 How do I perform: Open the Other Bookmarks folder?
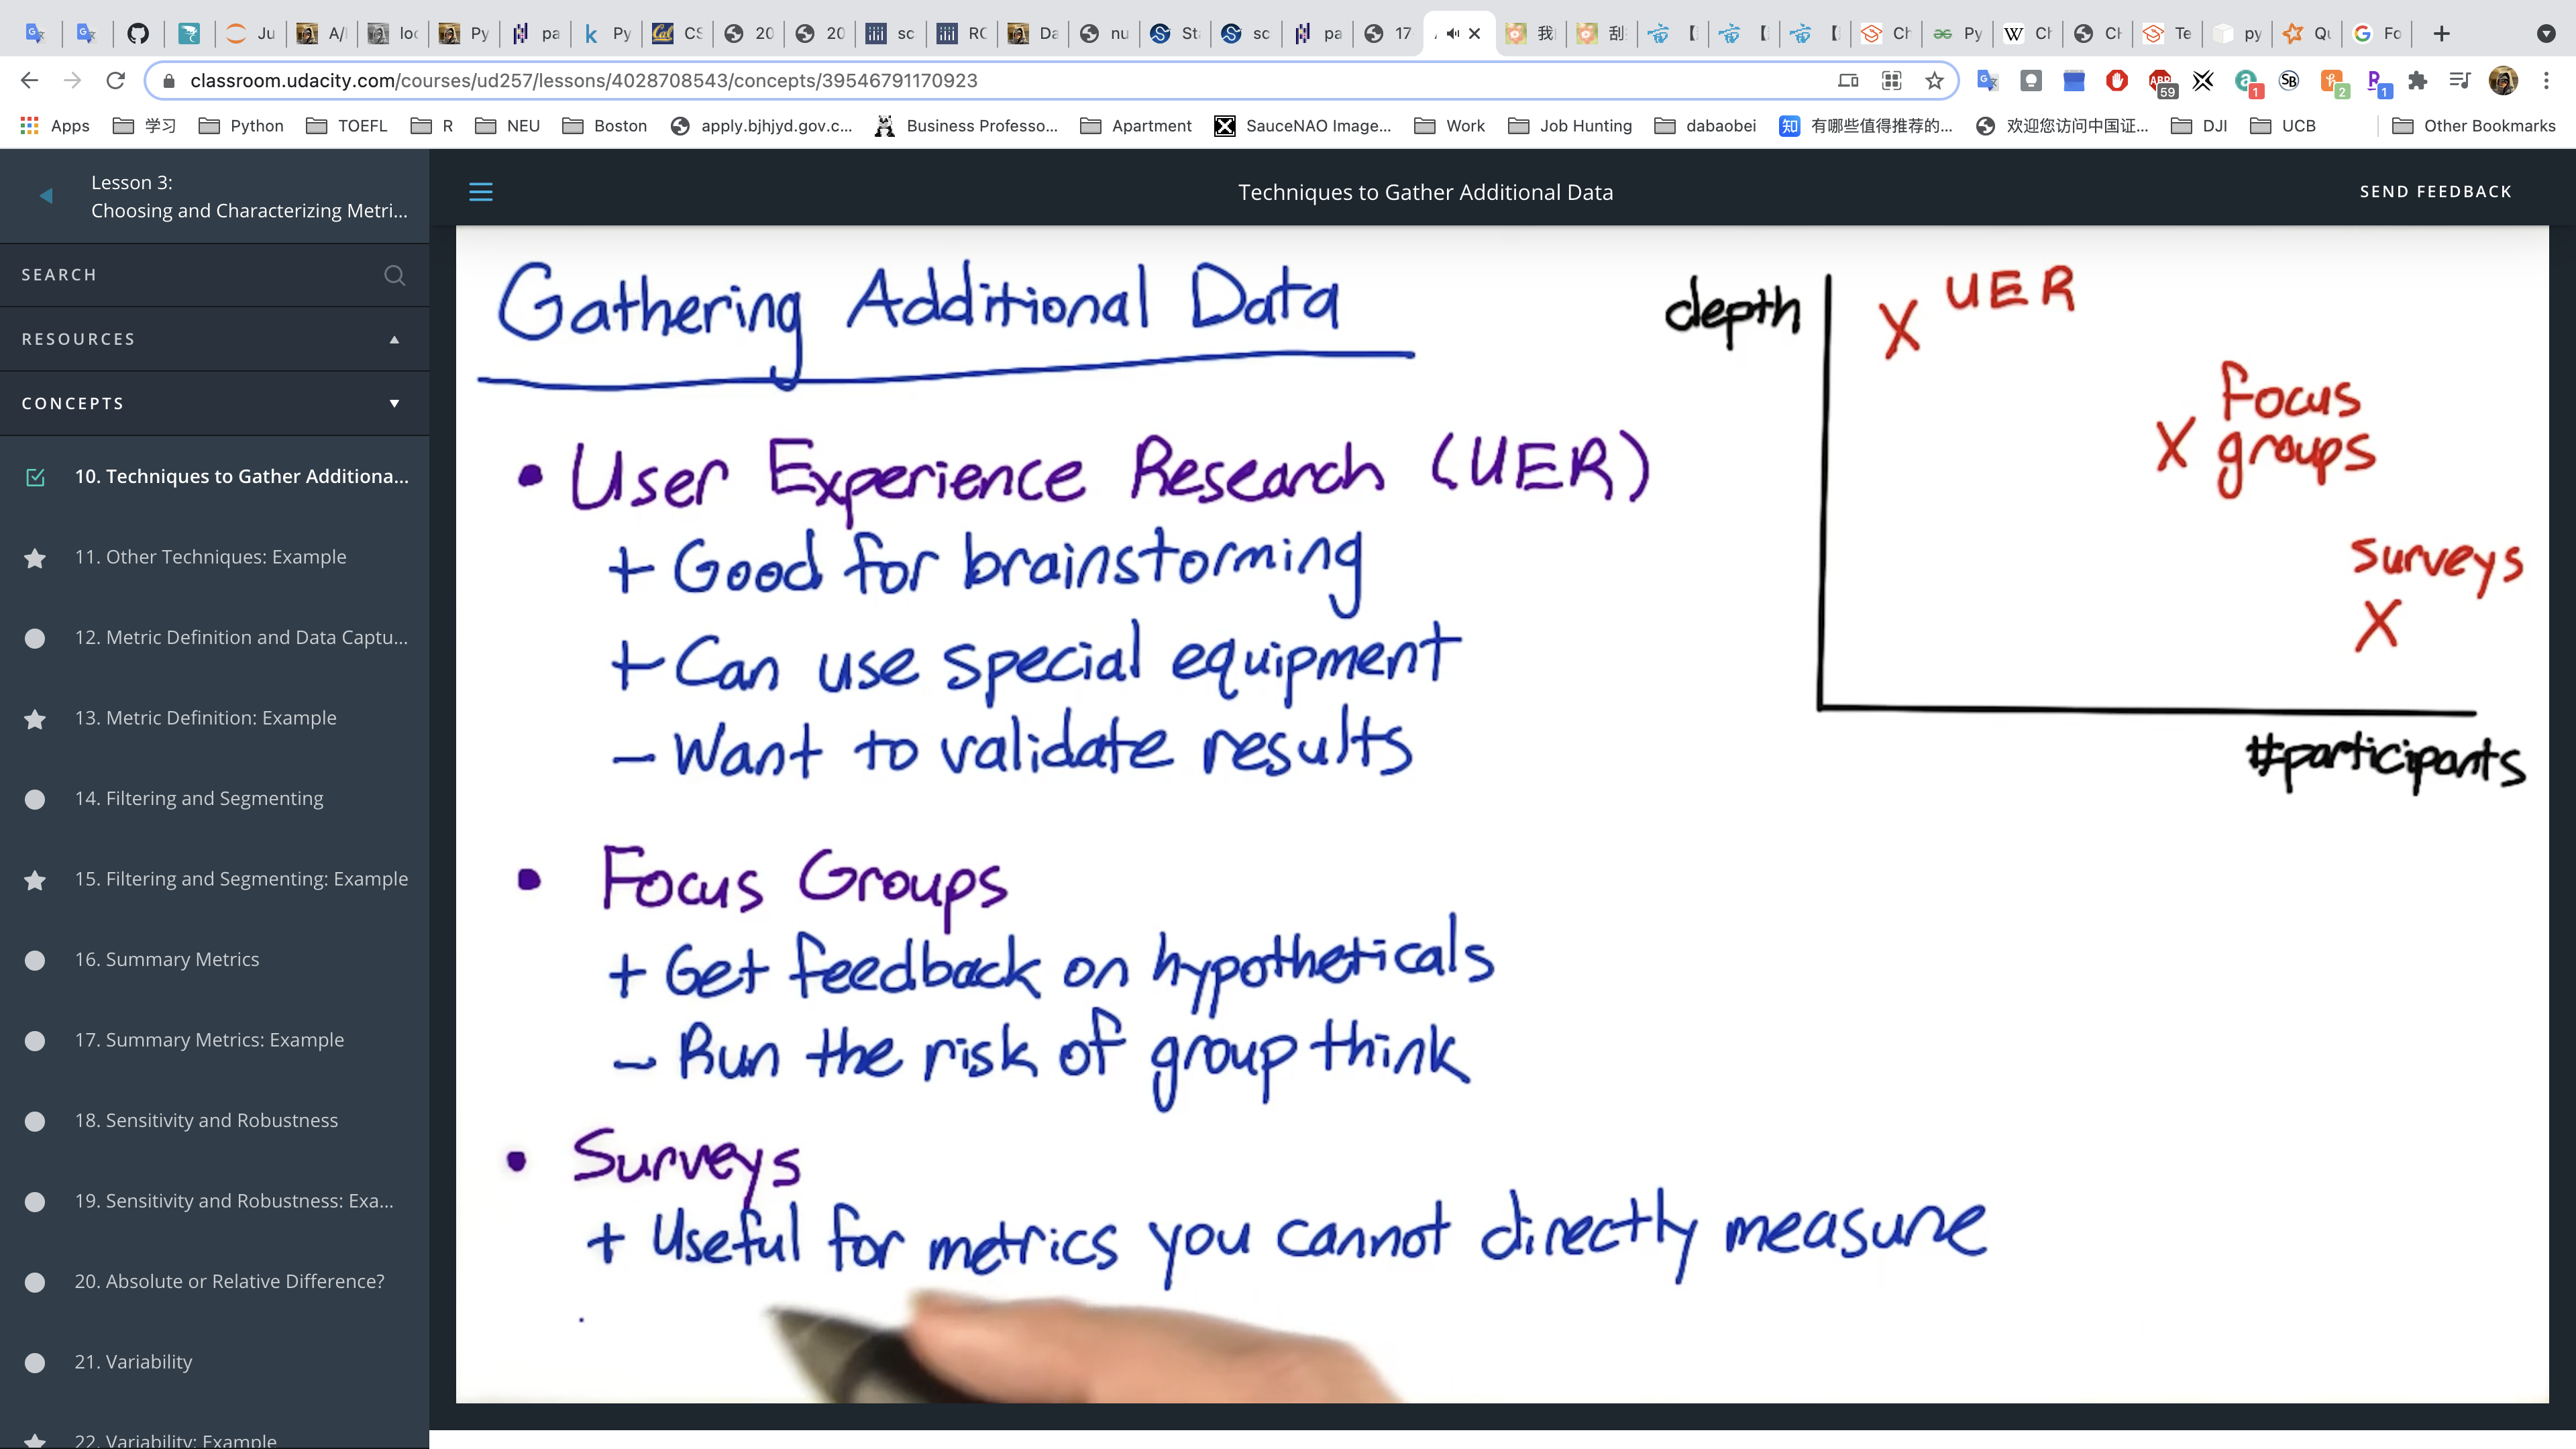tap(2473, 125)
